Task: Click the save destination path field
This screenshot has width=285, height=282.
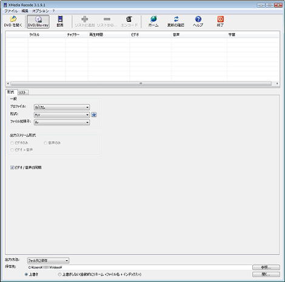Action: [x=139, y=267]
